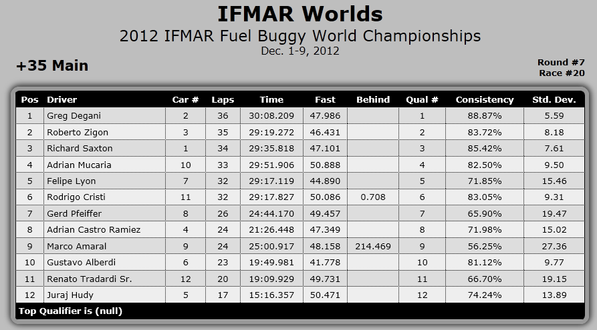Click Adrian Castro Ramiez entry
Viewport: 597px width, 330px height.
point(94,230)
